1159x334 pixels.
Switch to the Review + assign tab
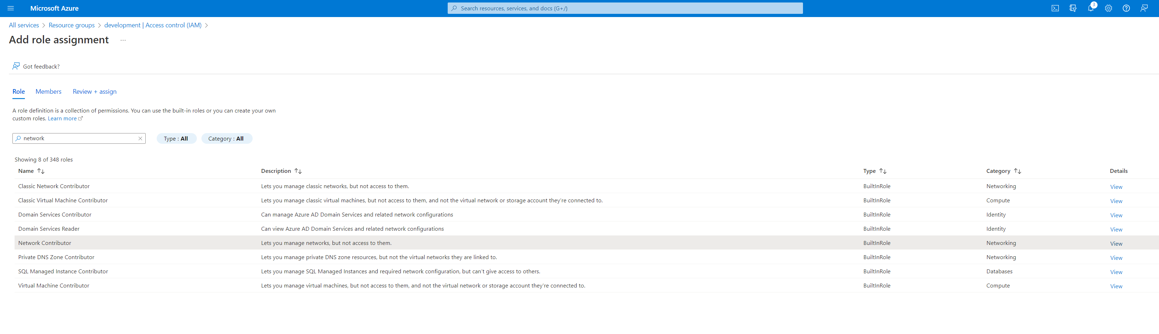point(94,91)
